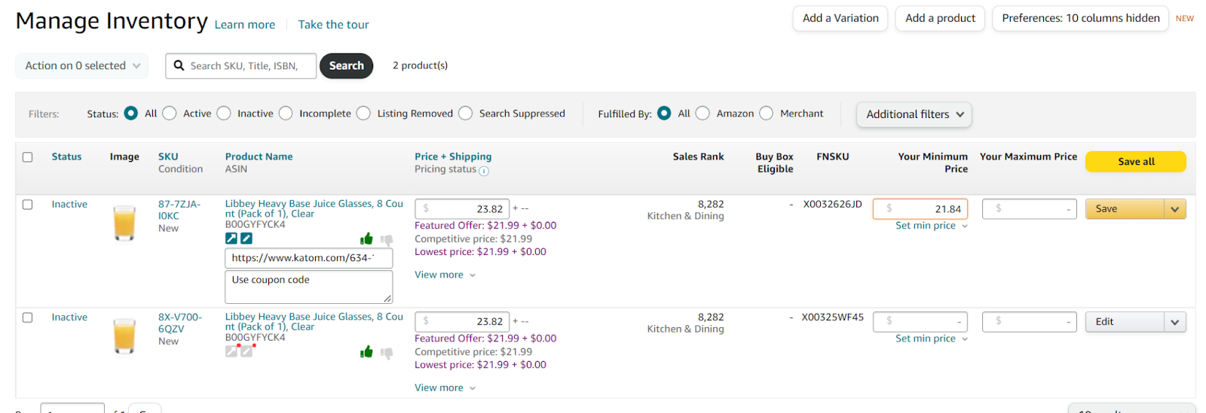The height and width of the screenshot is (413, 1206).
Task: Open SKU link 87-7ZJA-I0KC
Action: click(179, 210)
